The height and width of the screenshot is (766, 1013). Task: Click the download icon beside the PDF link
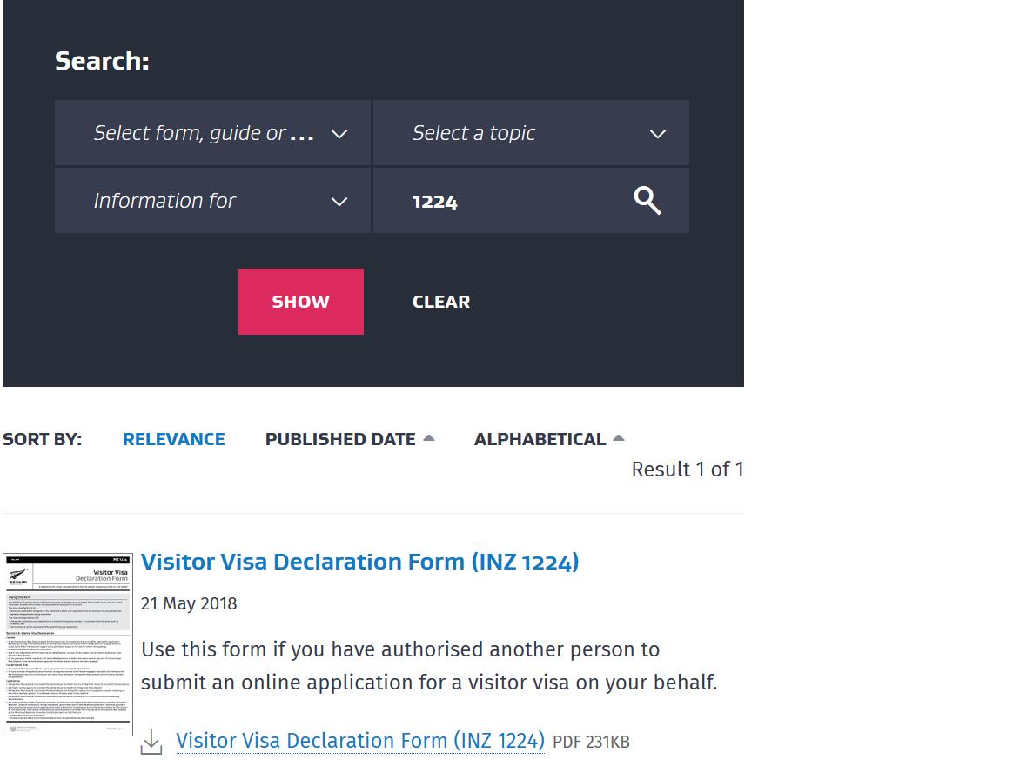[151, 742]
